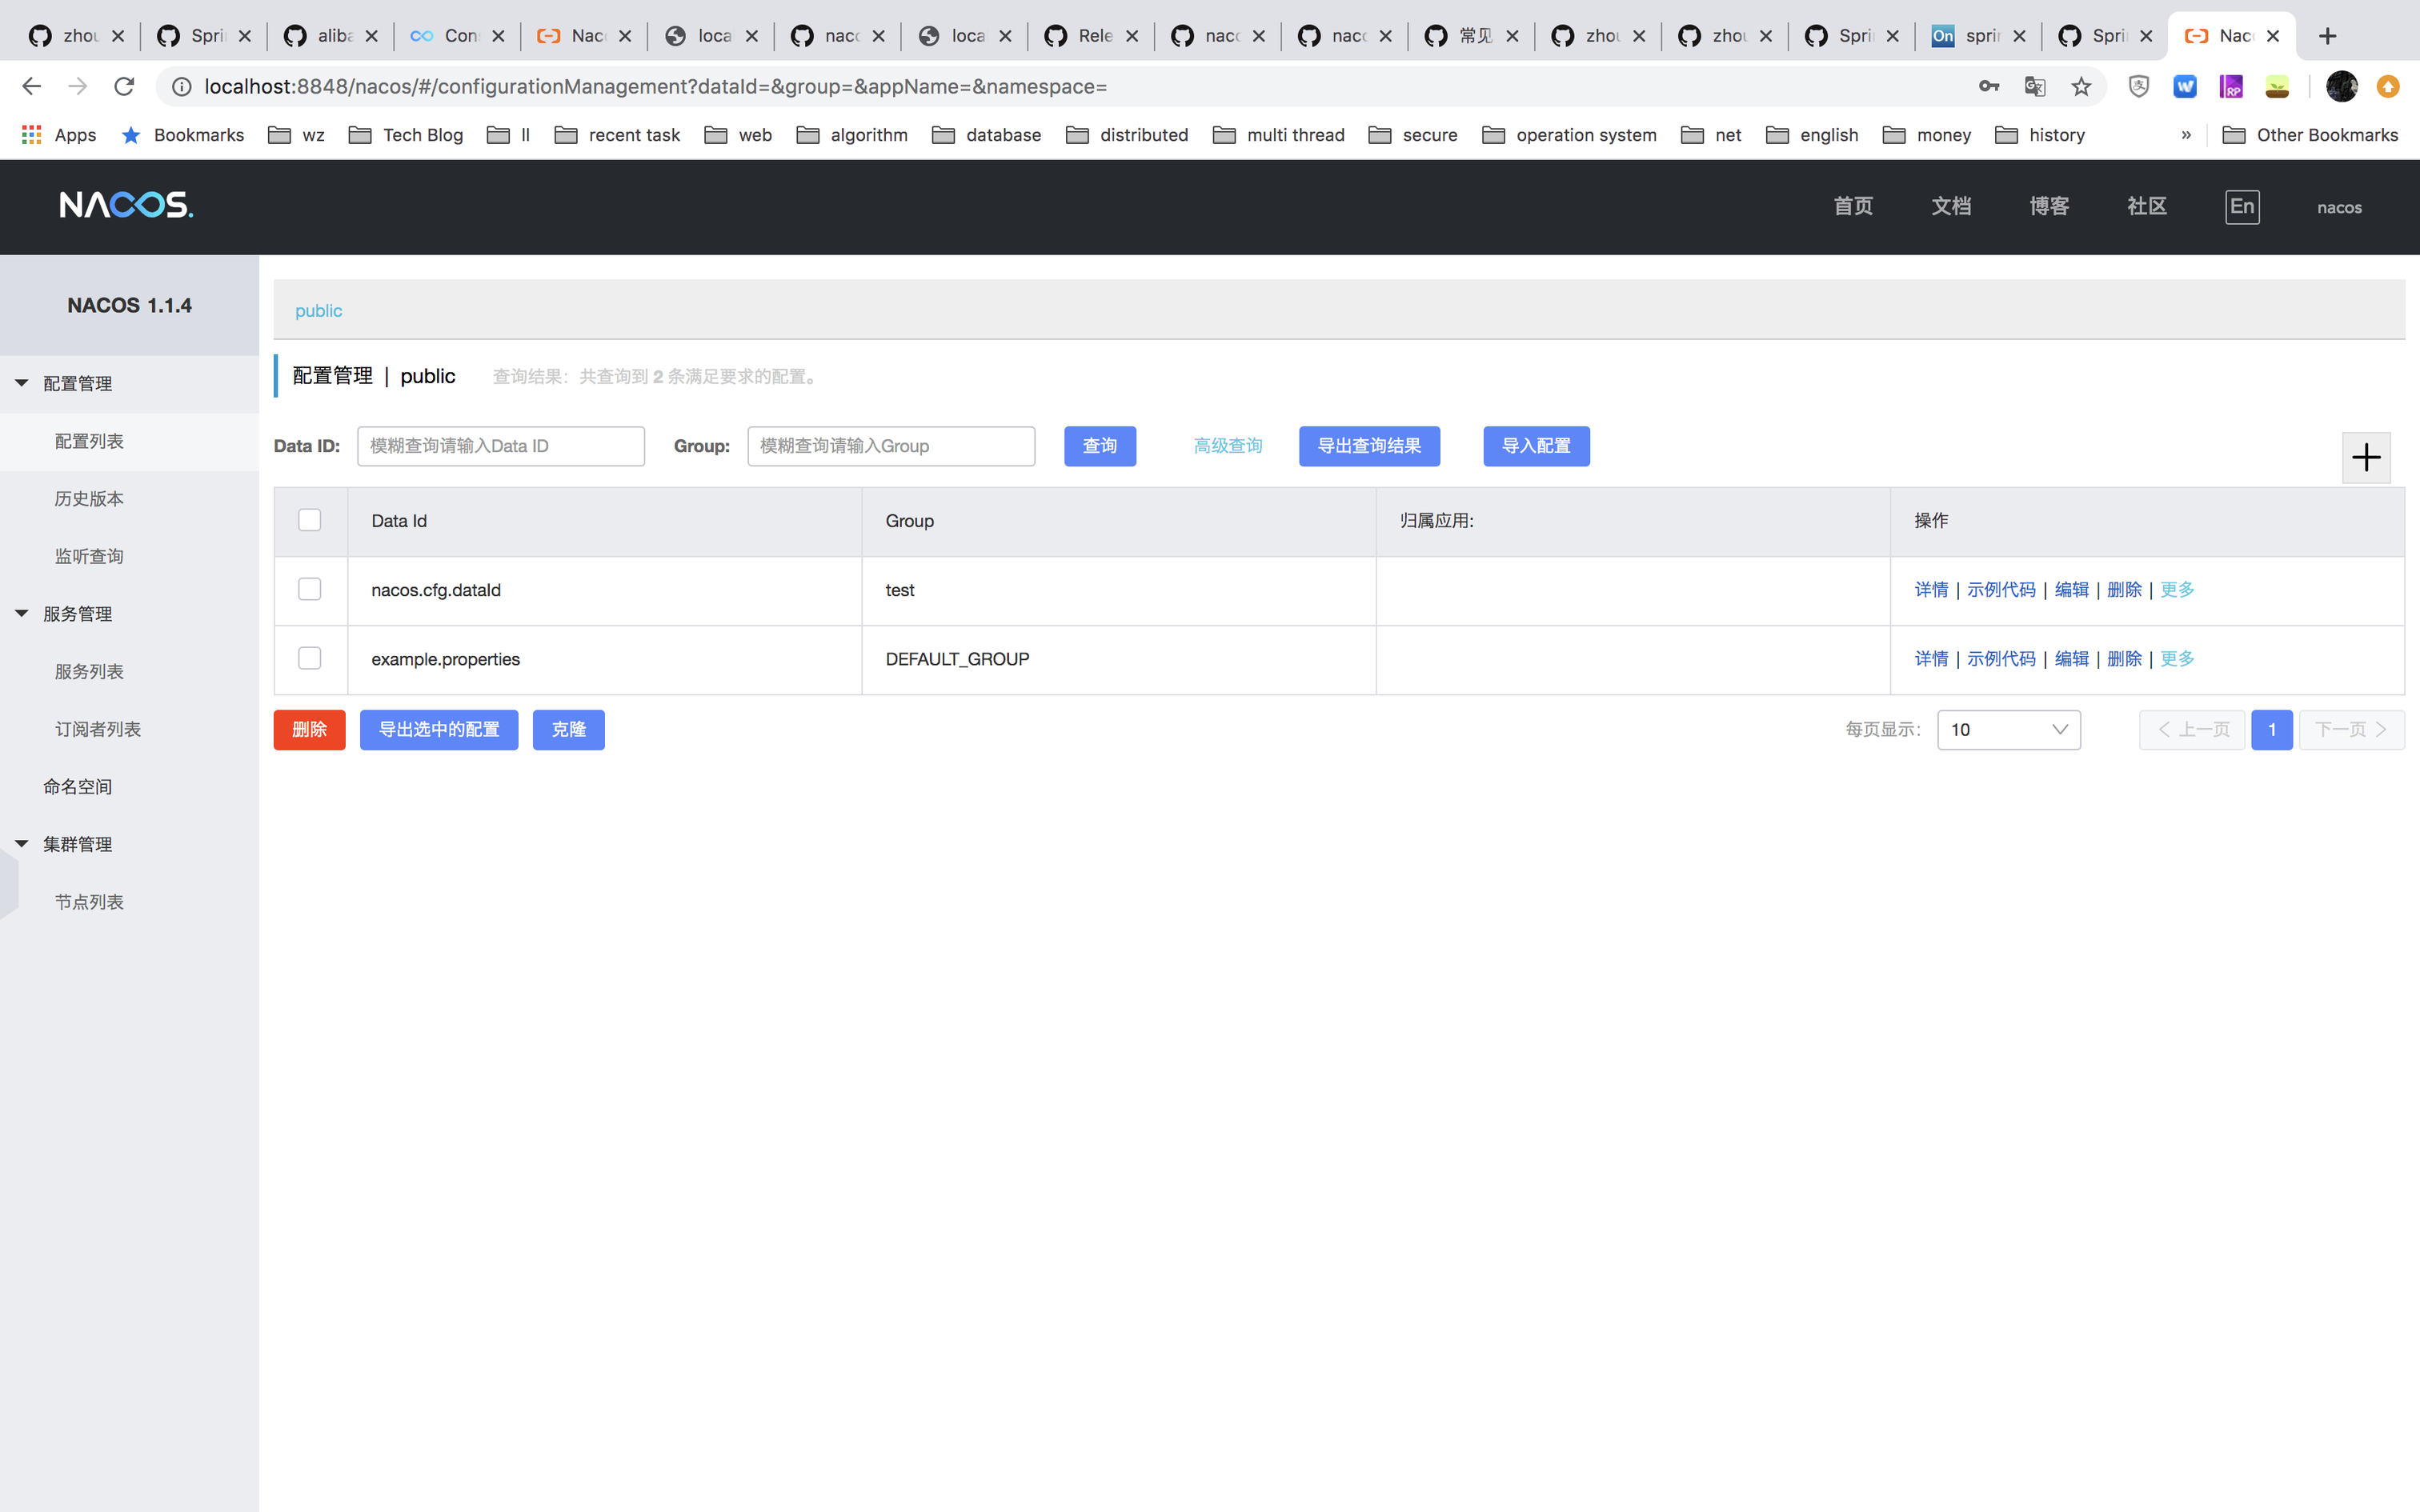Open 命名空间 in the sidebar
This screenshot has width=2420, height=1512.
[x=77, y=786]
